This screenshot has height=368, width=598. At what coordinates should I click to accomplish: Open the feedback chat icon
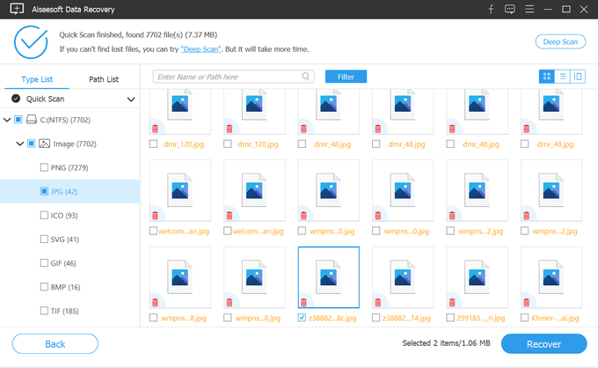(x=509, y=9)
